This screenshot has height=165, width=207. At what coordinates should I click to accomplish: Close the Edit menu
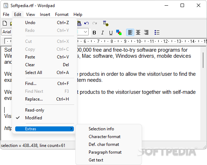click(x=18, y=15)
